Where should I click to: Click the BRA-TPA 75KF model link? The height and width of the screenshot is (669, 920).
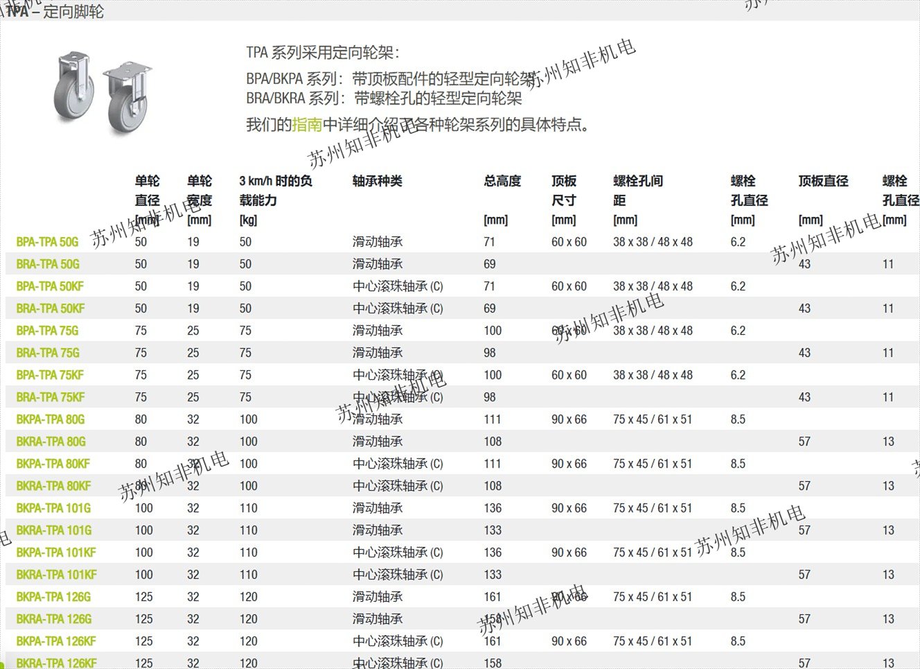(x=51, y=397)
